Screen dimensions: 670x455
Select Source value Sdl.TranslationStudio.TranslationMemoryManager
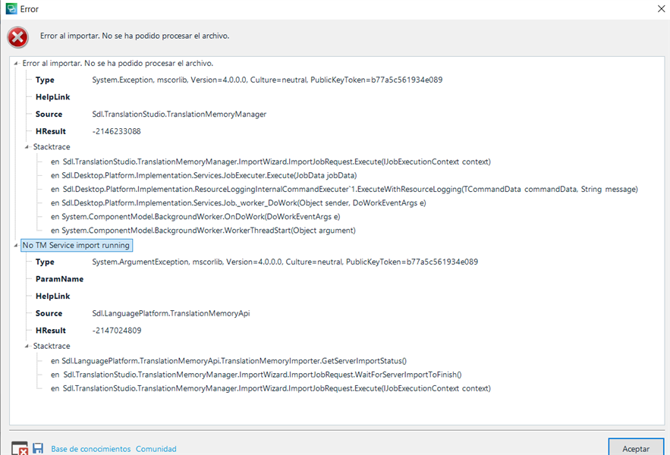pos(179,114)
